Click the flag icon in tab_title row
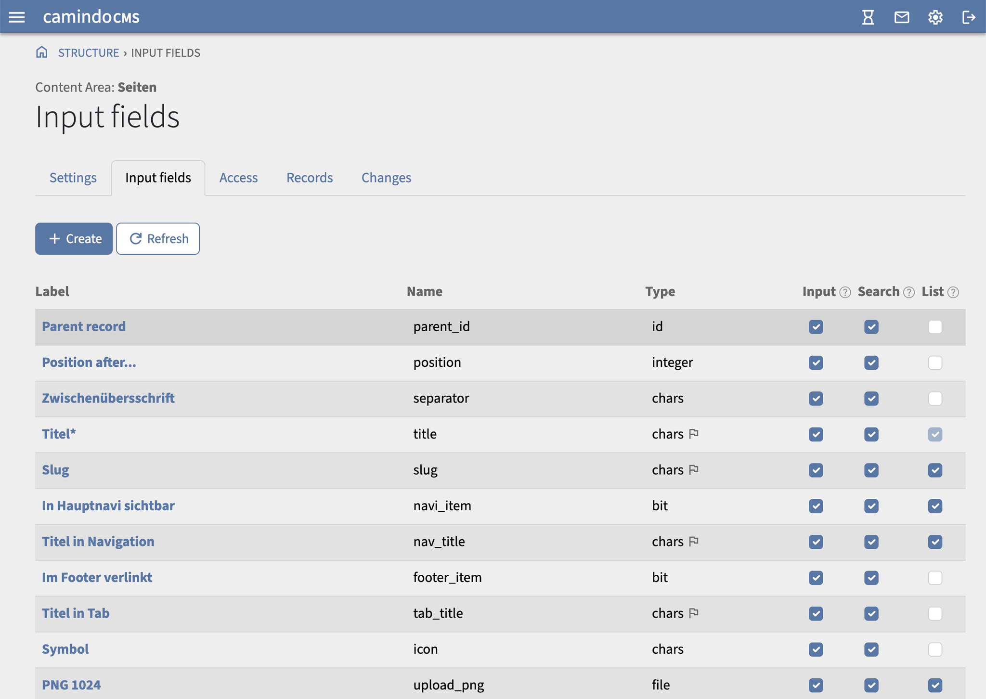 [694, 613]
